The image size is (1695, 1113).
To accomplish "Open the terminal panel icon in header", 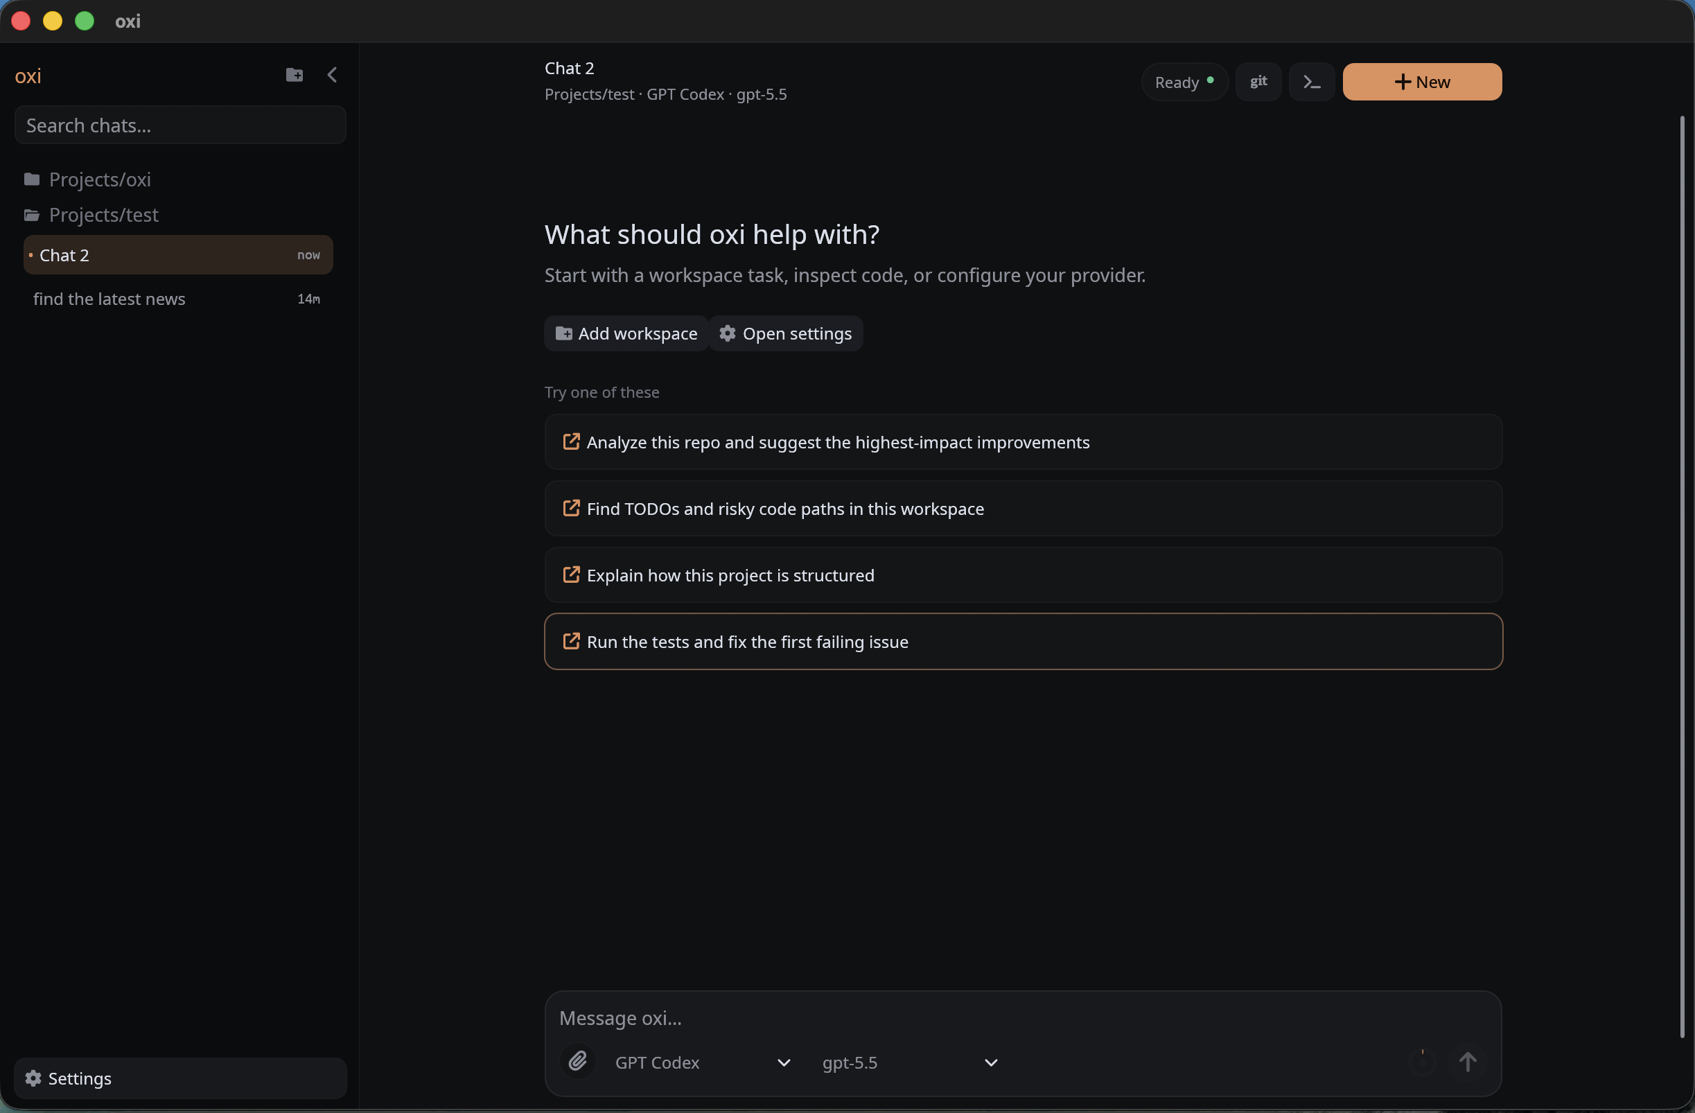I will (1311, 82).
